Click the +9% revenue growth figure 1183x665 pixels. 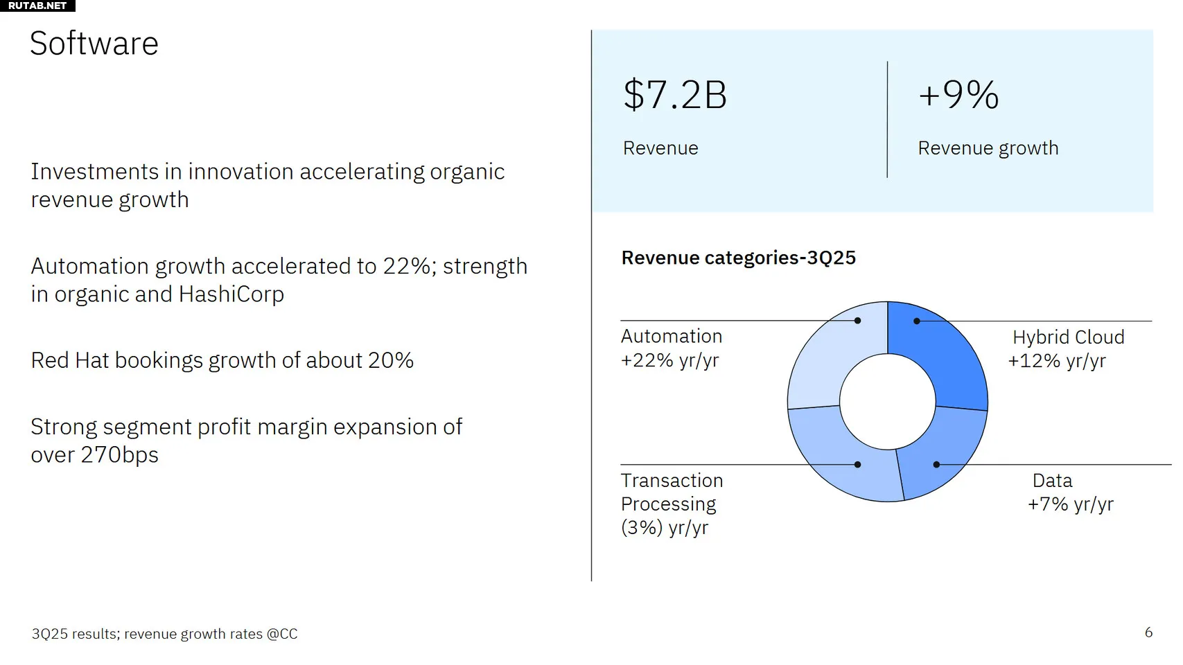[x=958, y=95]
